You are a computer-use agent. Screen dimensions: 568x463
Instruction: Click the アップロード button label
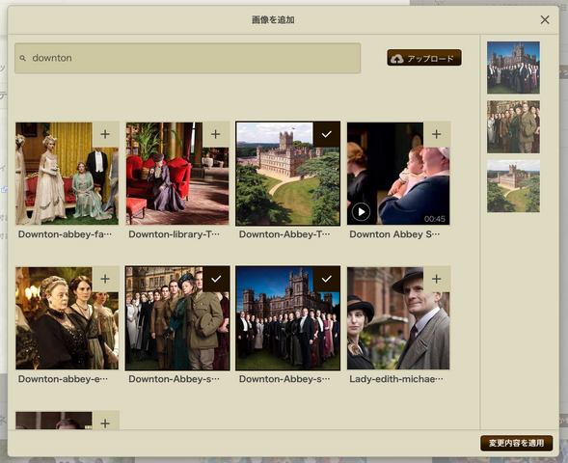pyautogui.click(x=430, y=59)
